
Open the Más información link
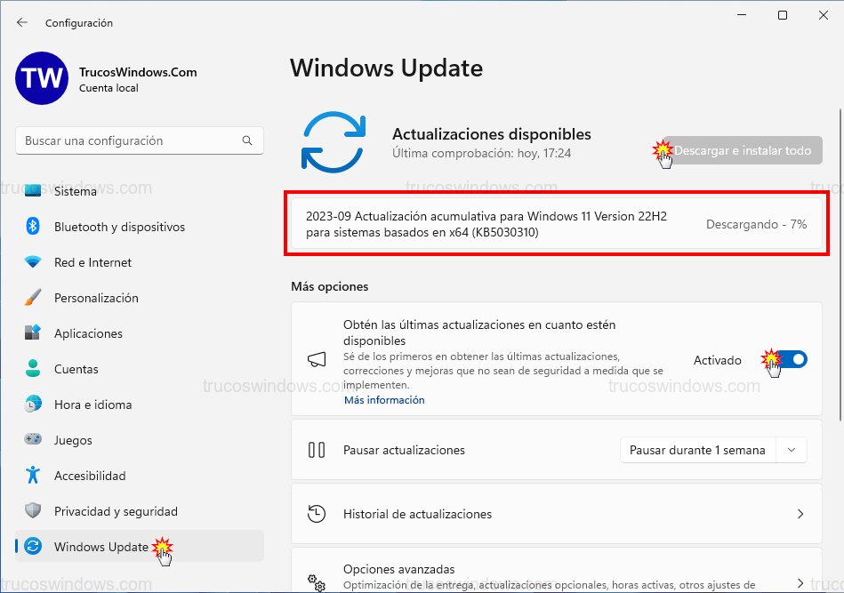[384, 400]
